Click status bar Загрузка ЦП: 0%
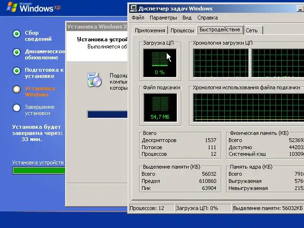Image resolution: width=304 pixels, height=228 pixels. tap(203, 208)
